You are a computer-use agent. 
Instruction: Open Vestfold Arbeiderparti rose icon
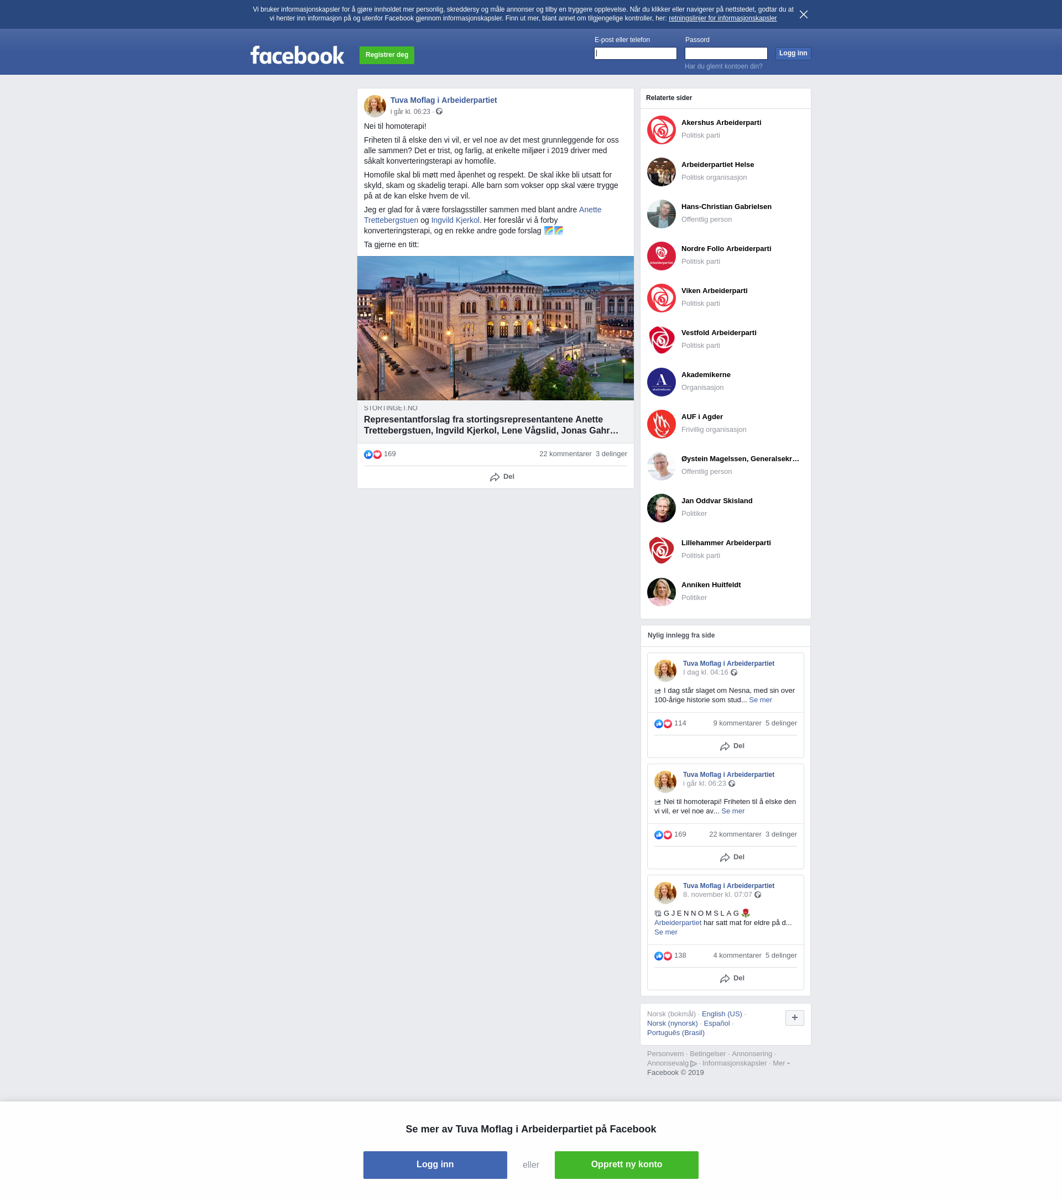[x=661, y=340]
